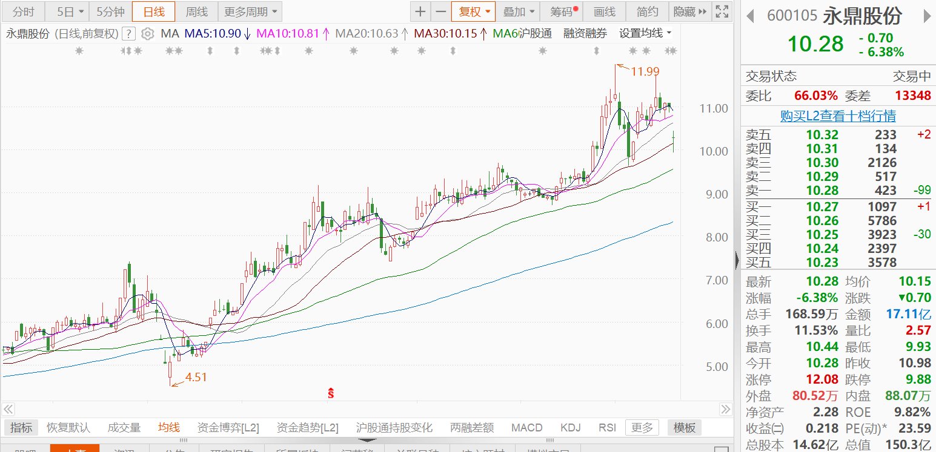
Task: Open the 设置均线 dropdown
Action: [x=645, y=34]
